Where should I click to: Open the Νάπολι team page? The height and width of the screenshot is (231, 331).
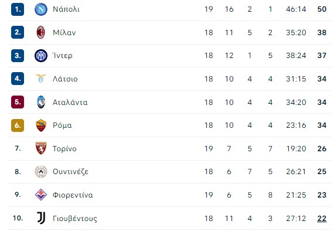[66, 9]
